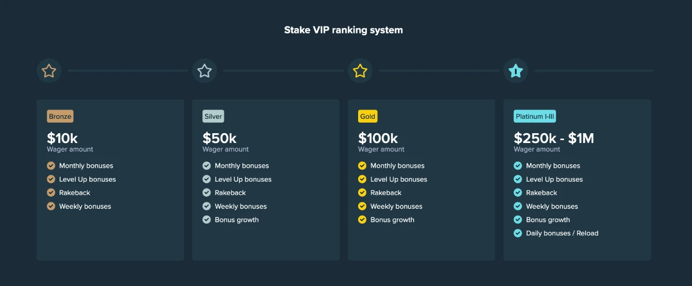Click the $250k - $1M wager amount
This screenshot has width=692, height=286.
pyautogui.click(x=554, y=138)
